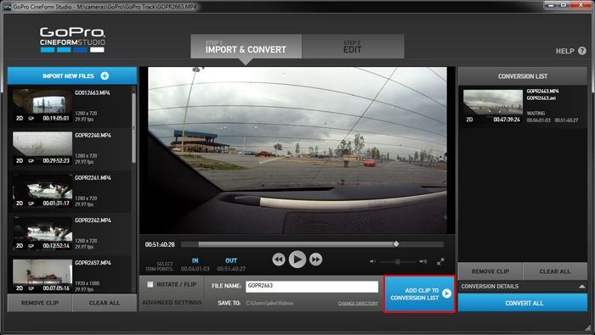Enable the Rotate / Flip checkbox
The image size is (595, 335).
pos(150,284)
